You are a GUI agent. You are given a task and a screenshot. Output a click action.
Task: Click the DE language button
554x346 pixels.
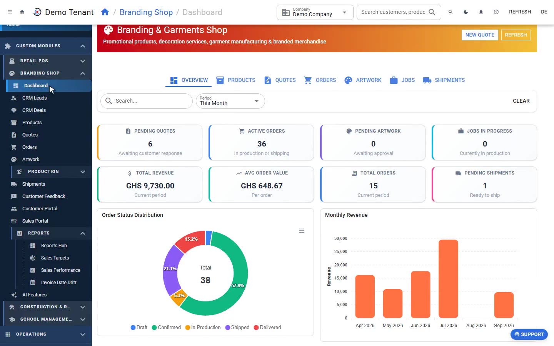[544, 12]
